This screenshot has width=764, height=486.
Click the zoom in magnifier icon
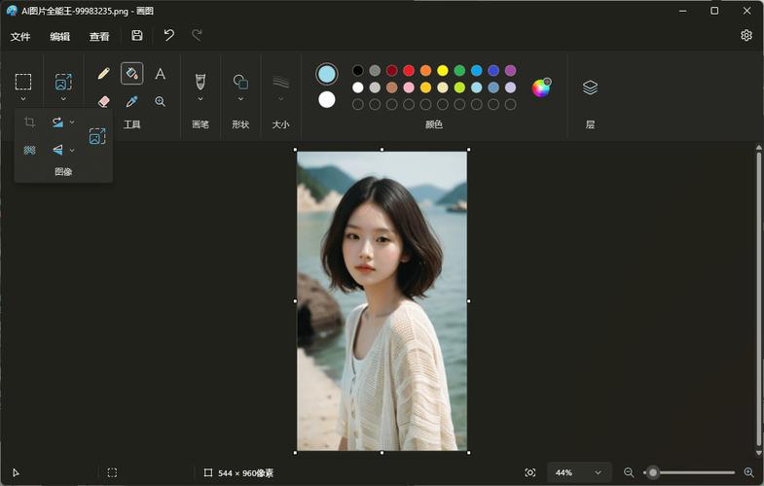coord(748,472)
